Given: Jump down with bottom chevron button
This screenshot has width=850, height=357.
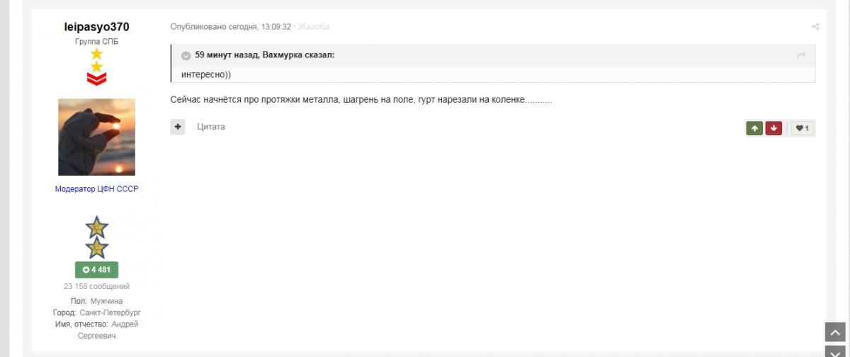Looking at the screenshot, I should click(x=836, y=351).
